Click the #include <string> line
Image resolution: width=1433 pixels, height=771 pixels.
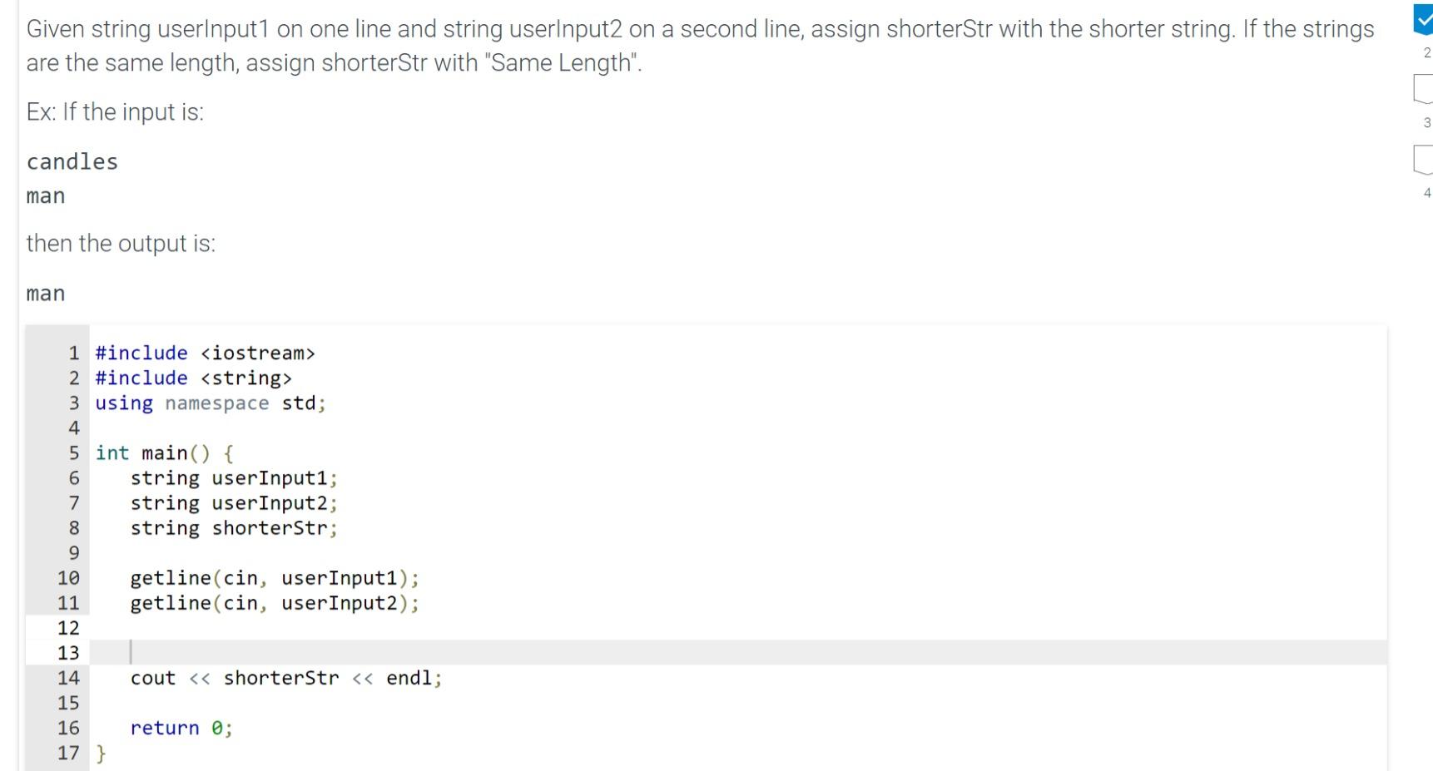click(194, 378)
